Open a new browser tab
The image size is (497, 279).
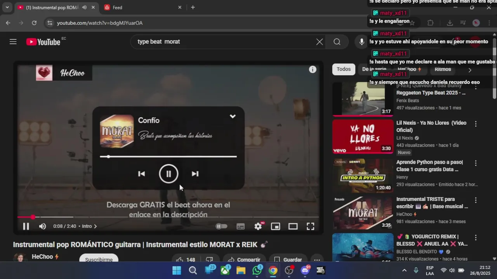(193, 7)
